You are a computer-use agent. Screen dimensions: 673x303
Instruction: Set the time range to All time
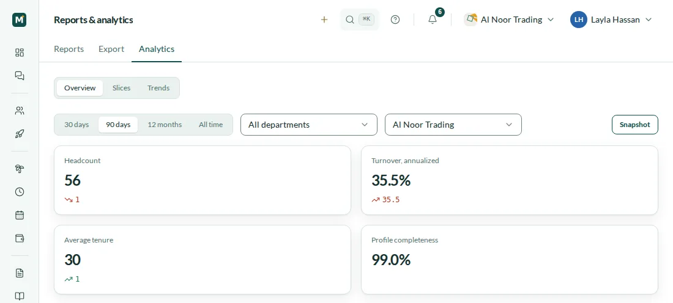pos(210,125)
